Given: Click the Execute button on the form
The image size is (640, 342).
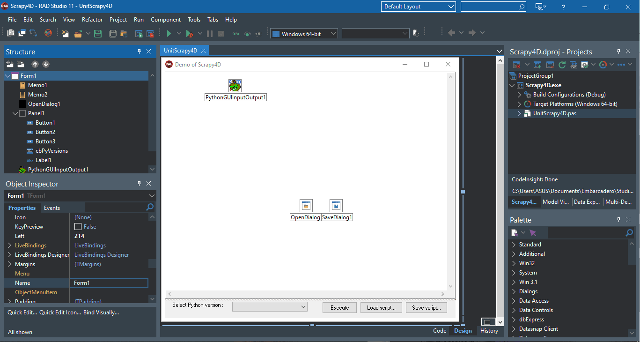Looking at the screenshot, I should coord(340,308).
